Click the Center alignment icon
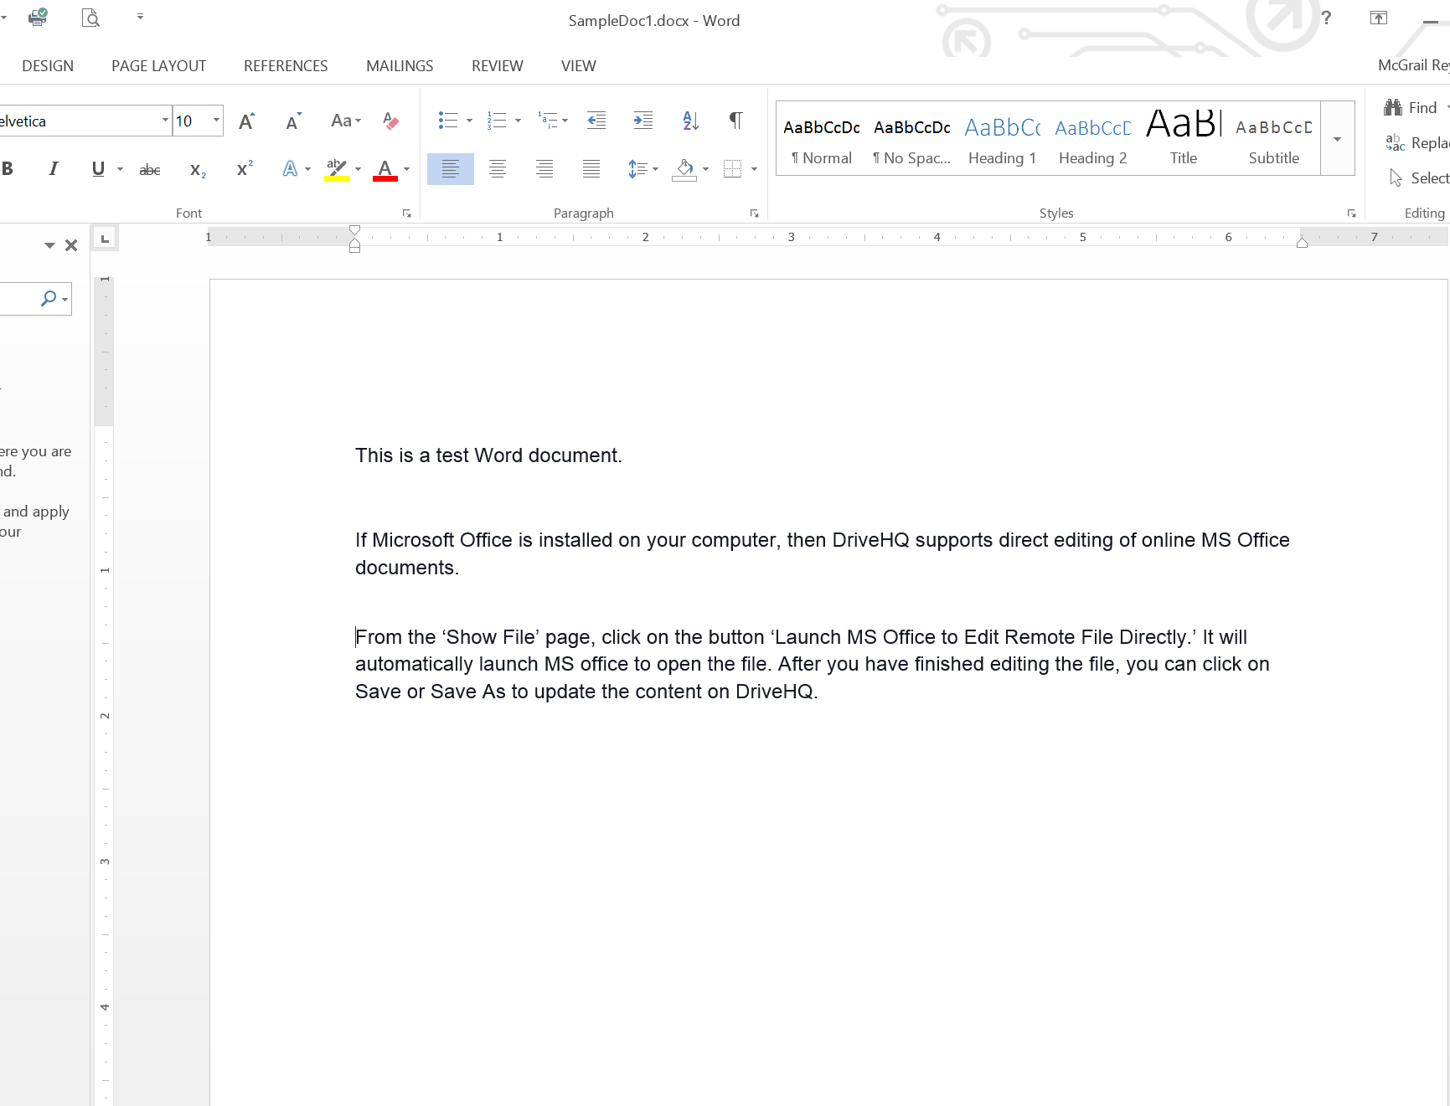 pos(498,169)
